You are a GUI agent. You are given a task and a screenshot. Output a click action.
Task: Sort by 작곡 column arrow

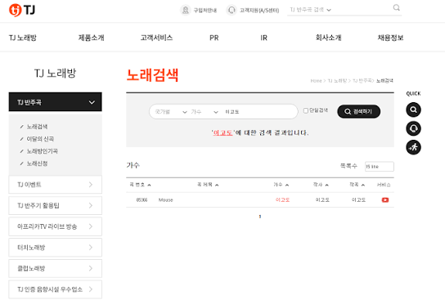362,186
